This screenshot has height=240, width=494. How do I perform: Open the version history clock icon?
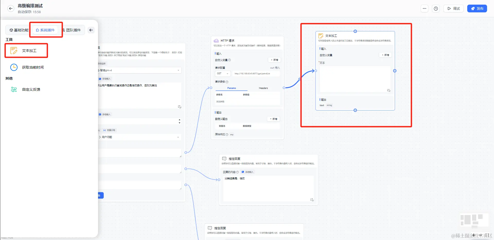tap(436, 8)
